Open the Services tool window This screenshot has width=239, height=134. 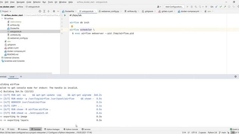(x=86, y=129)
